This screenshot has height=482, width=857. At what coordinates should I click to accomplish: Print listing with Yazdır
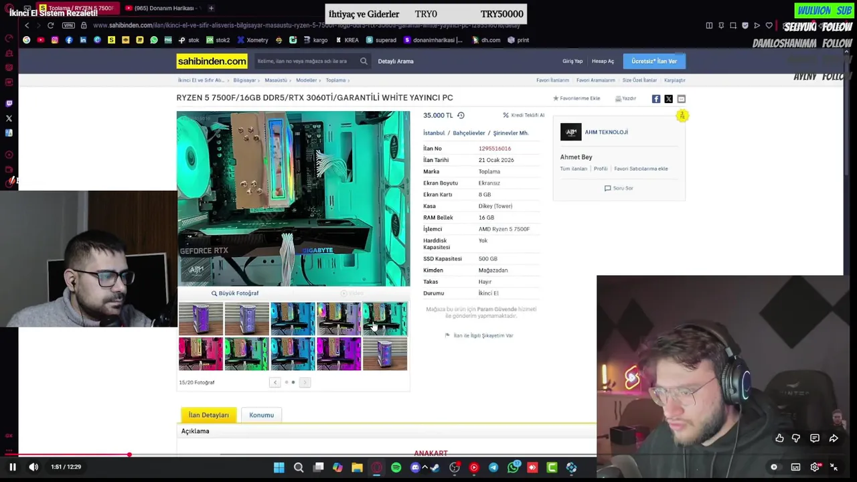pos(625,98)
